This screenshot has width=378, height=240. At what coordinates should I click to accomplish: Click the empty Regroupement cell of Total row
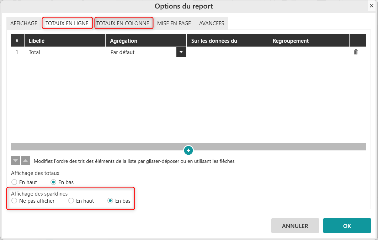(x=308, y=52)
